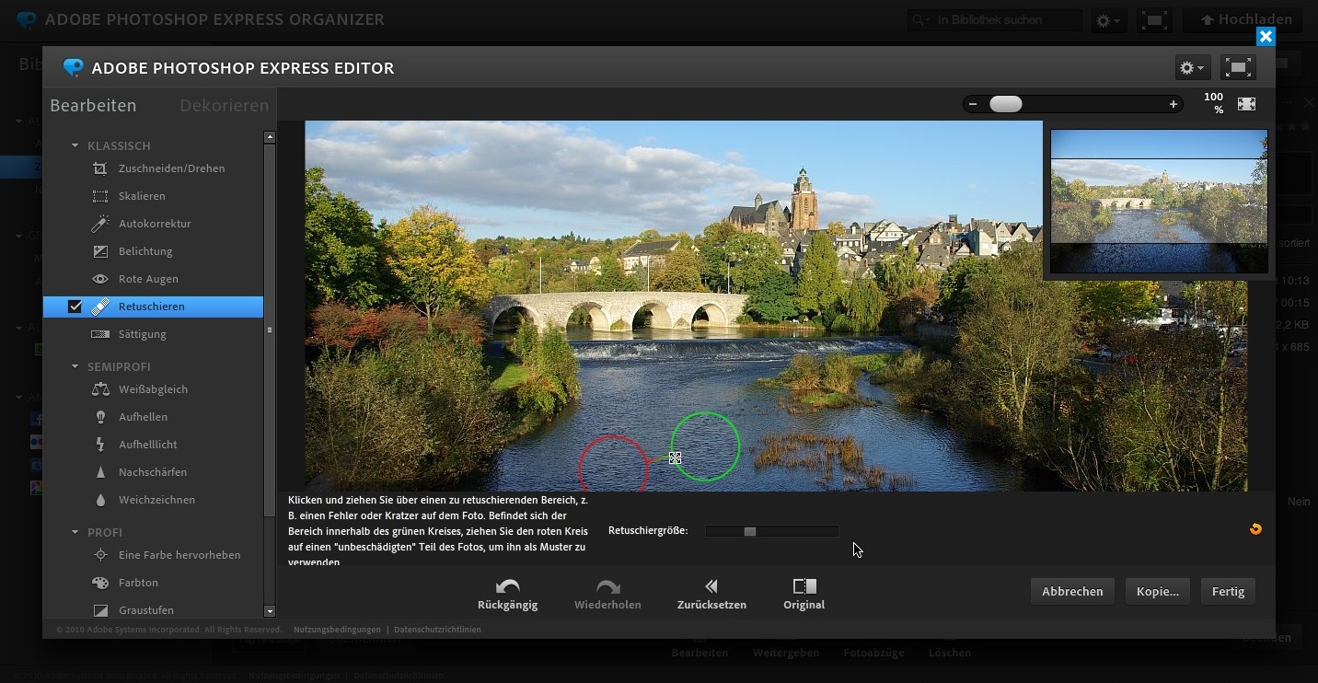Select the Zuschneiden/Drehen crop tool icon
This screenshot has height=683, width=1318.
[100, 168]
